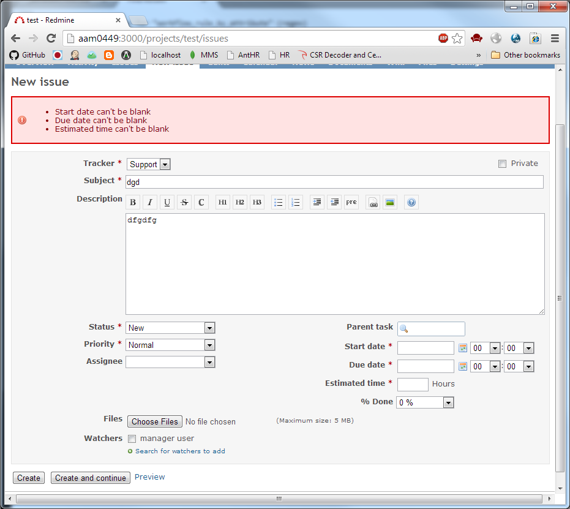Open the % Done dropdown
Image resolution: width=570 pixels, height=509 pixels.
pos(426,402)
